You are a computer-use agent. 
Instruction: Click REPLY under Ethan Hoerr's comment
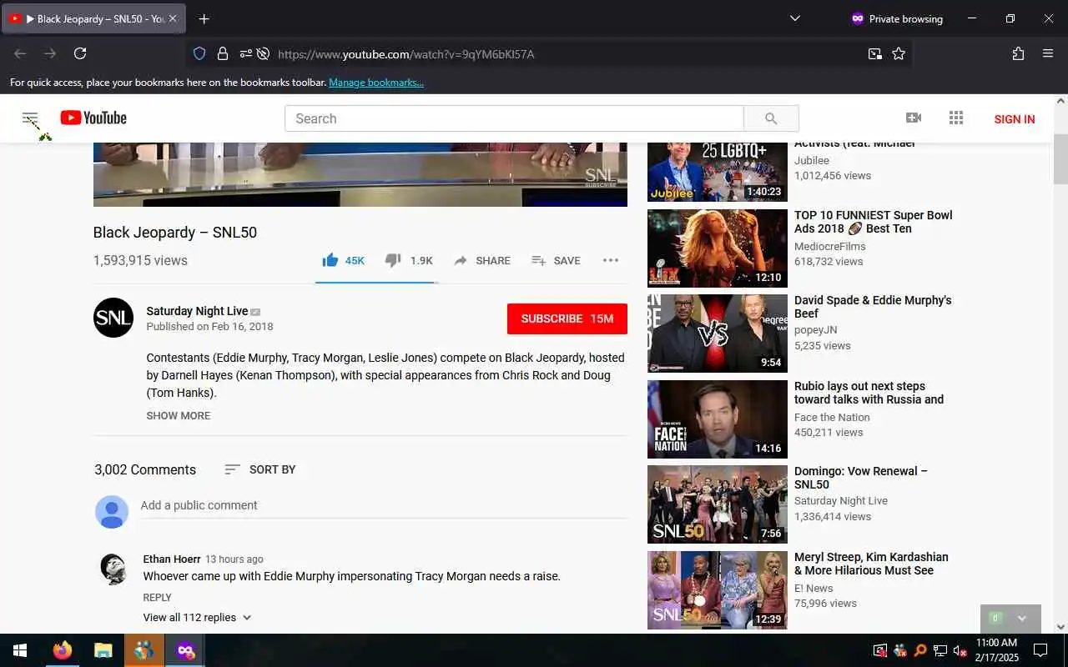coord(157,597)
